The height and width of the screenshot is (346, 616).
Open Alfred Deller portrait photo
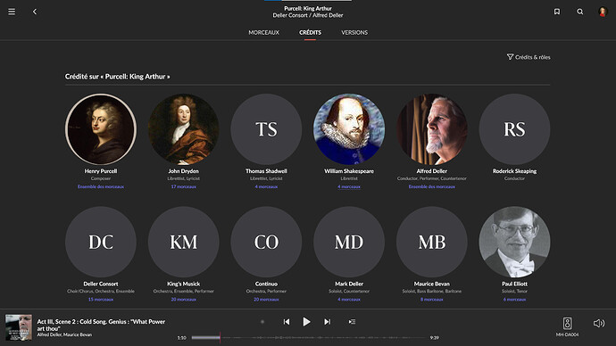point(432,129)
